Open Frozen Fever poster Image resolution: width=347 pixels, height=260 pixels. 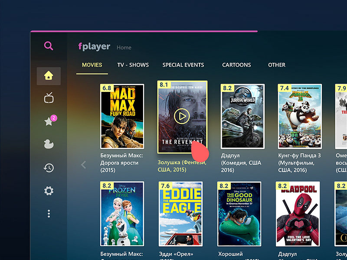[x=122, y=214]
